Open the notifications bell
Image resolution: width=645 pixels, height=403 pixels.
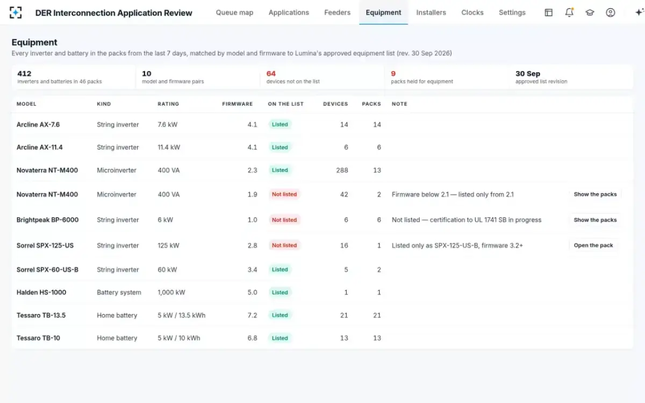(569, 12)
